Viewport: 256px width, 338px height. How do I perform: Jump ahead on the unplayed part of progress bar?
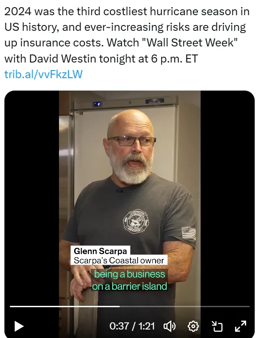pos(185,306)
